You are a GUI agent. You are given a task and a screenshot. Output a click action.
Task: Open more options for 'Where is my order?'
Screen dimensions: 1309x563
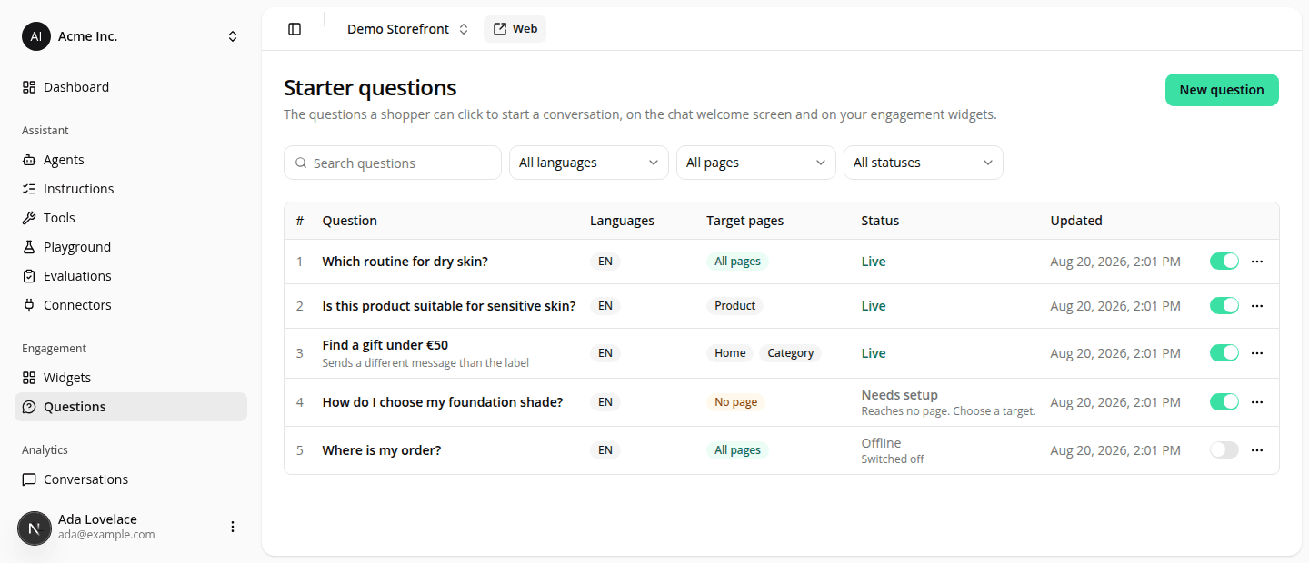[x=1257, y=450]
